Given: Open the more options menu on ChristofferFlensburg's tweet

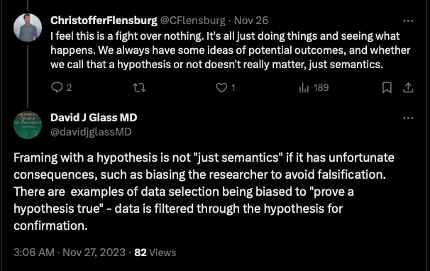Looking at the screenshot, I should (408, 21).
